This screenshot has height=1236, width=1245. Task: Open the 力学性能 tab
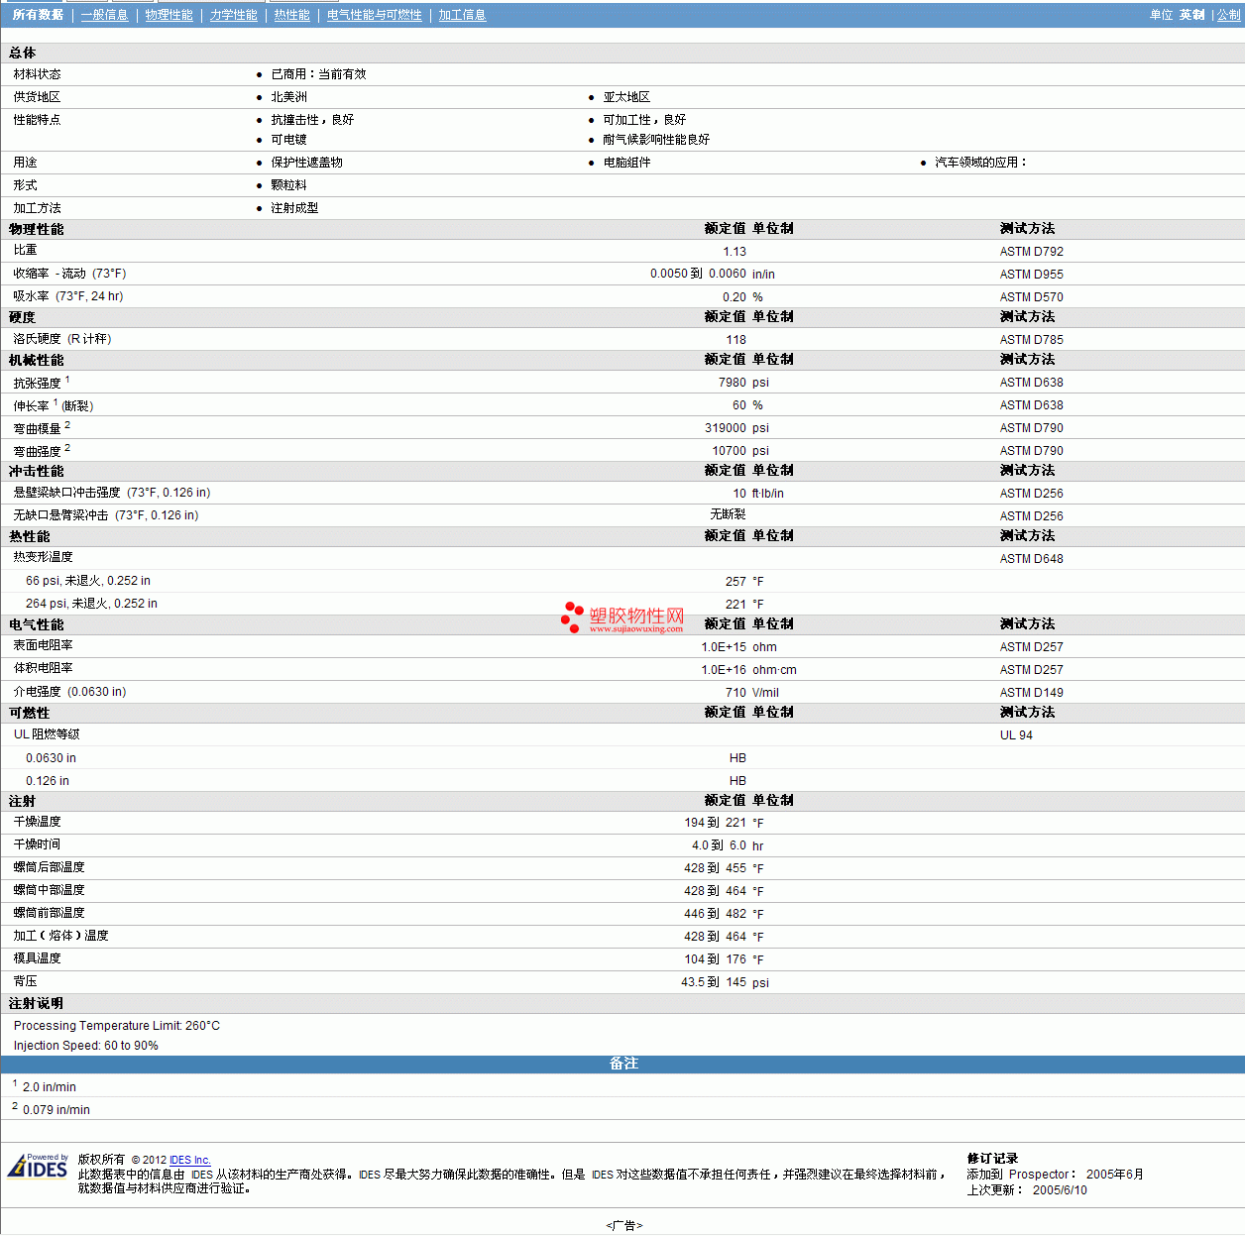tap(233, 15)
